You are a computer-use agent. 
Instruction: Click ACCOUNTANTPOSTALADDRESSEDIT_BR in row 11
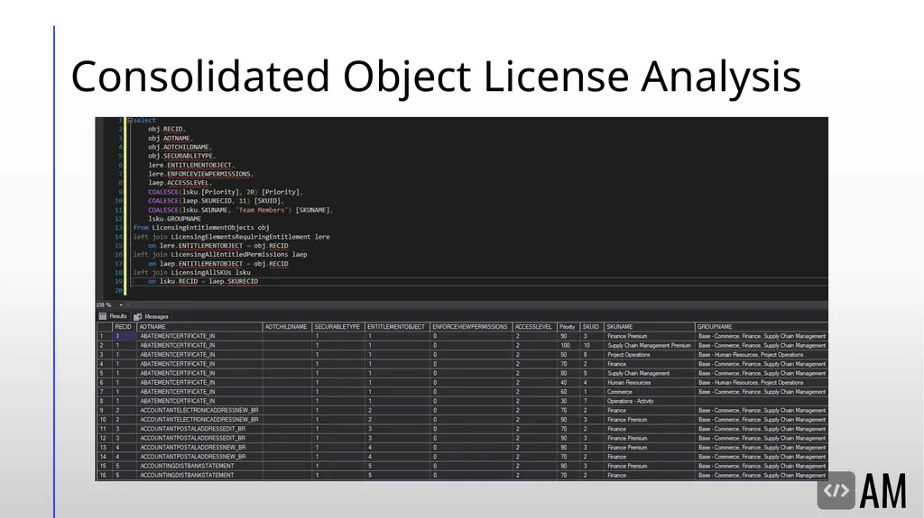[x=199, y=429]
